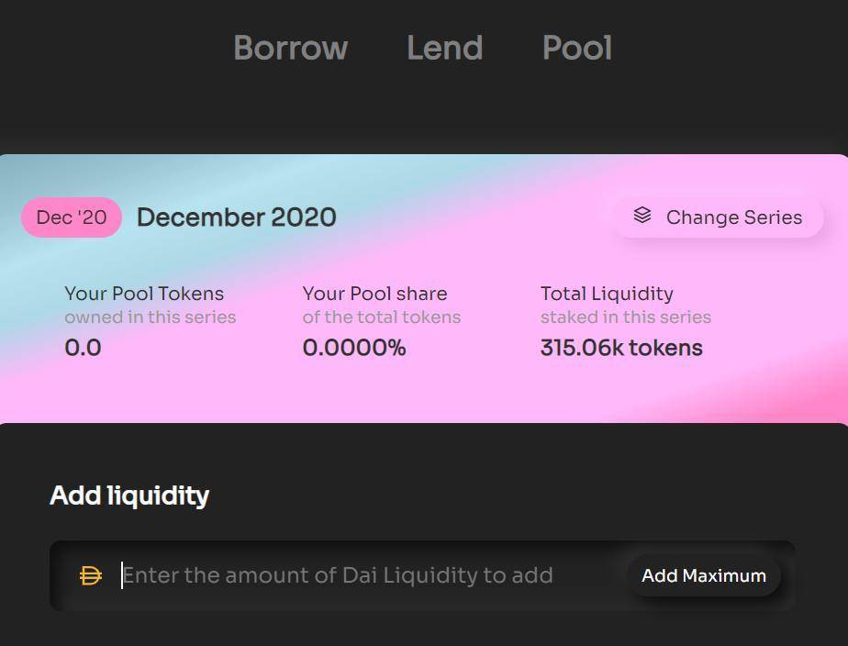Viewport: 848px width, 646px height.
Task: Click the 'staked in this series' subtitle
Action: [626, 317]
